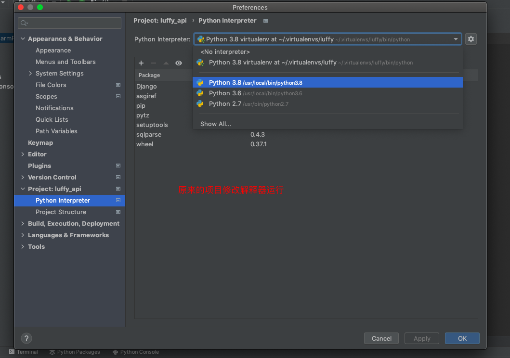The width and height of the screenshot is (510, 358).
Task: Click the upgrade package arrow icon
Action: 166,63
